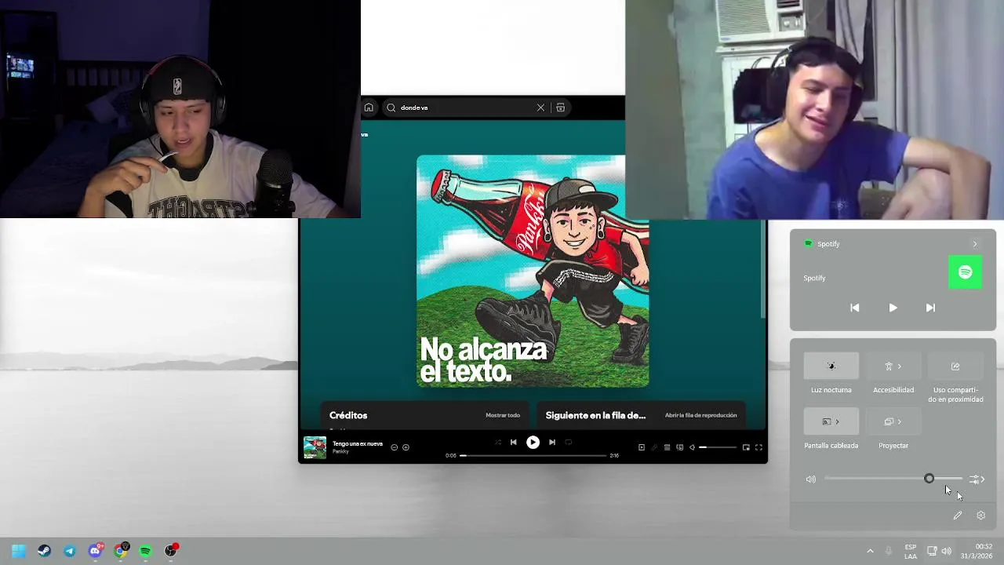
Task: Play the song in Spotify app
Action: [533, 443]
